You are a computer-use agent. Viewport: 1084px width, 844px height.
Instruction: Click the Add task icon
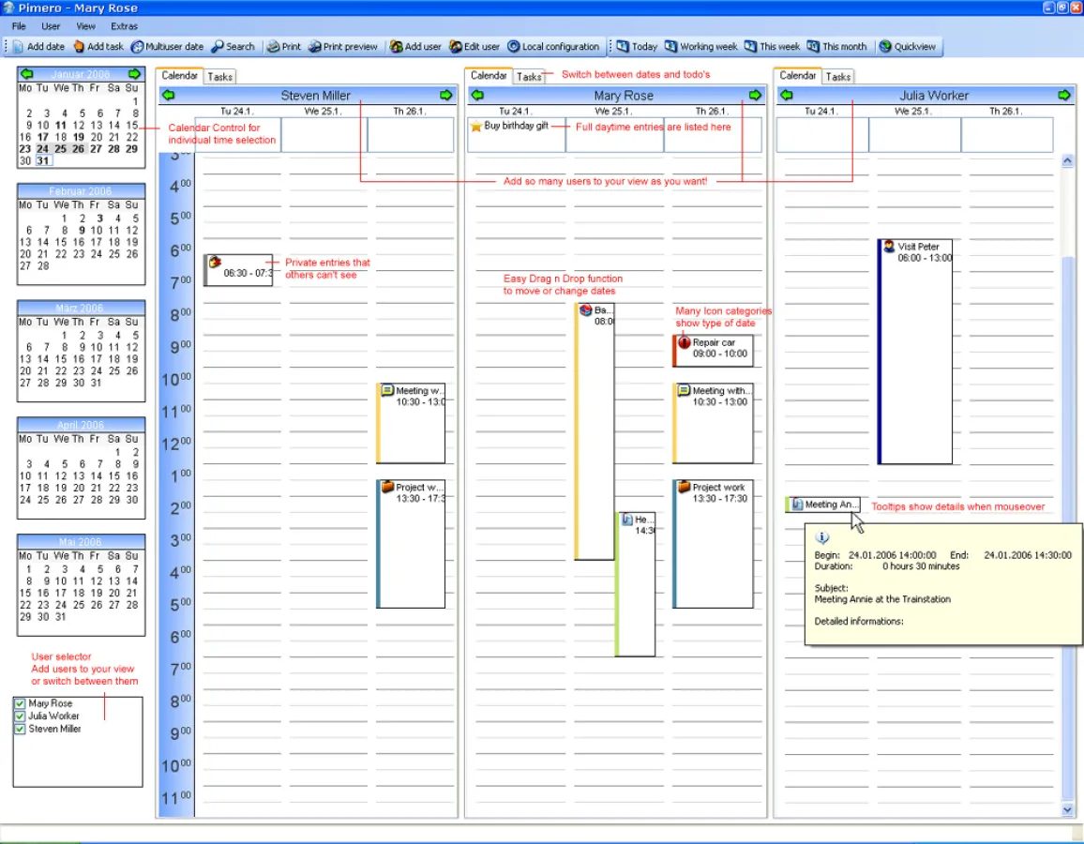79,46
